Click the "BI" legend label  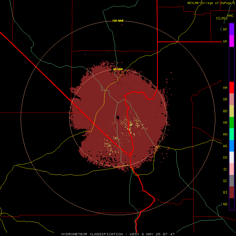(x=225, y=192)
